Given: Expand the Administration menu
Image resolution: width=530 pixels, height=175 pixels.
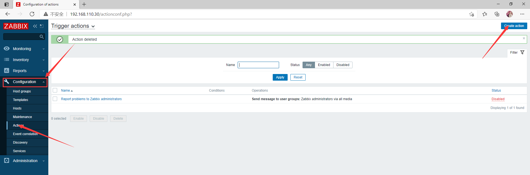Looking at the screenshot, I should click(44, 161).
